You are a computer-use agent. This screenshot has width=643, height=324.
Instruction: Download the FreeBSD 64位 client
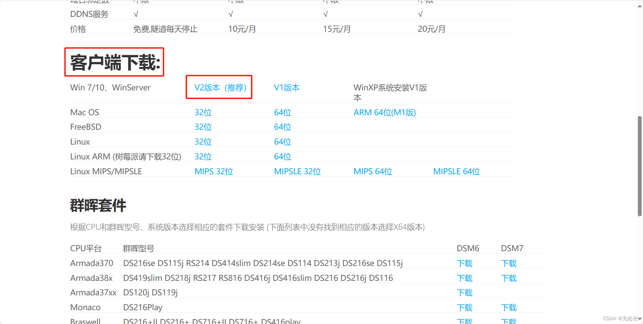(x=282, y=127)
